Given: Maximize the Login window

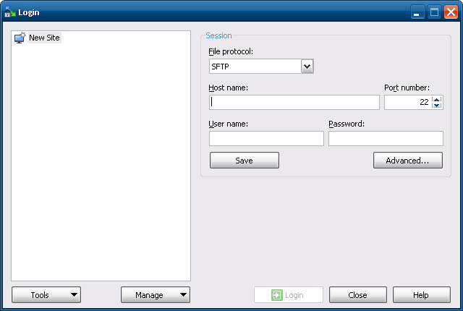Looking at the screenshot, I should 434,12.
